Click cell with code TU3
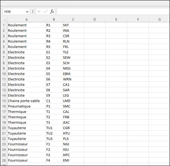This screenshot has width=170, height=166. 54,139
